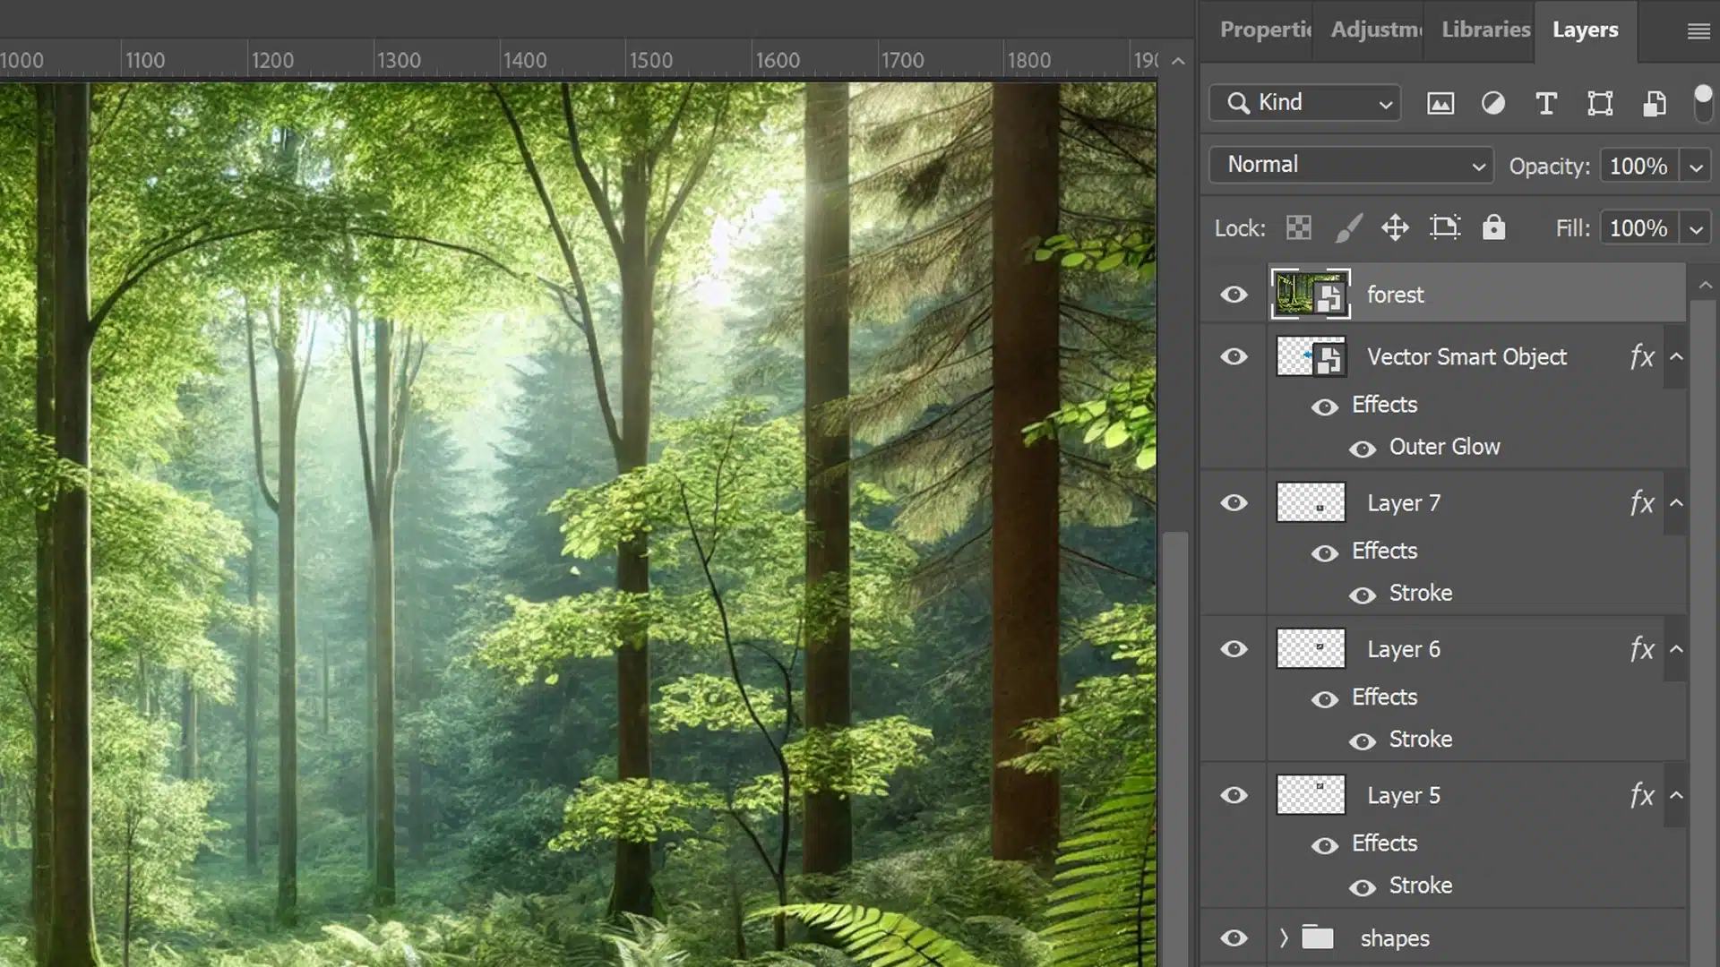Image resolution: width=1720 pixels, height=967 pixels.
Task: Filter layers by shape layer icon
Action: click(1600, 104)
